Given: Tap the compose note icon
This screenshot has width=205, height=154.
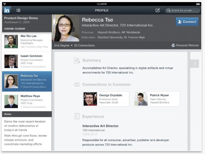Looking at the screenshot, I should pyautogui.click(x=158, y=10).
